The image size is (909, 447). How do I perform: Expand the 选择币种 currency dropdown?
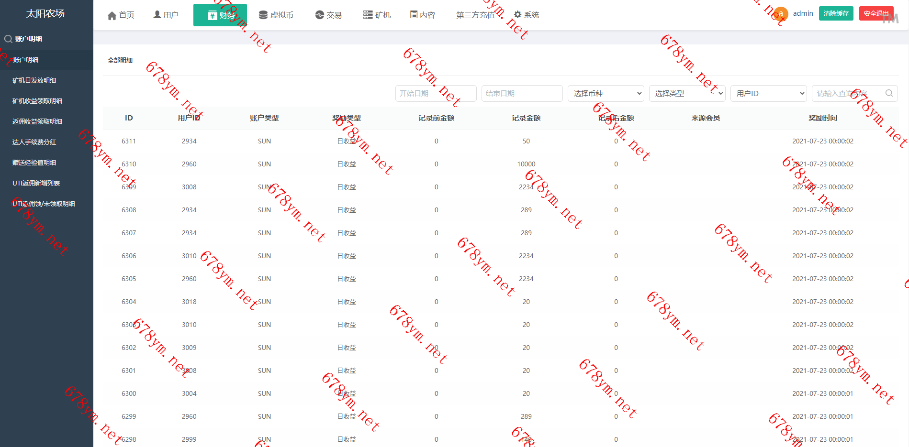[x=606, y=94]
